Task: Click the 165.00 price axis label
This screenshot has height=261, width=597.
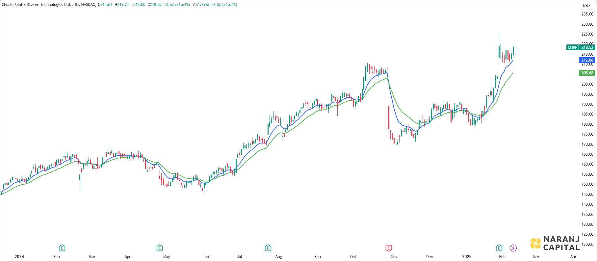Action: [587, 154]
